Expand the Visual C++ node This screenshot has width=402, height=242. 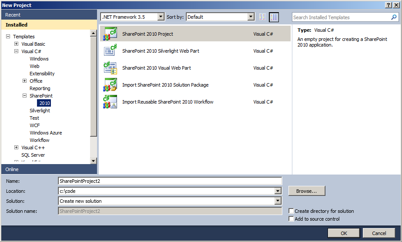coord(16,148)
